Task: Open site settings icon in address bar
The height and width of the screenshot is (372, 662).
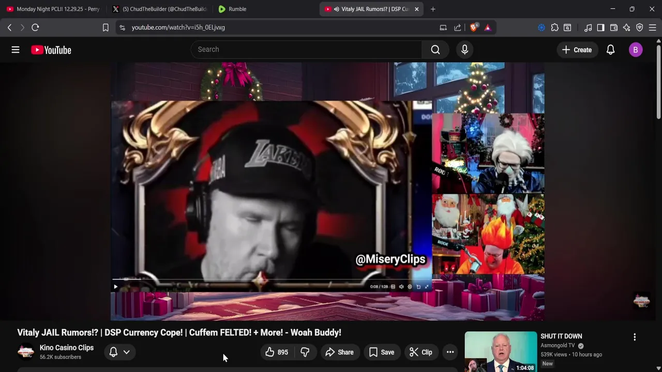Action: 122,27
